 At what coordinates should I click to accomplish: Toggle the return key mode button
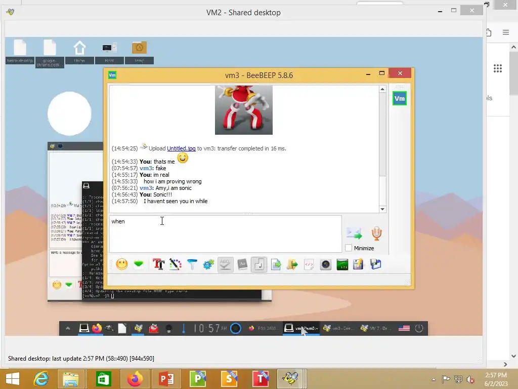pyautogui.click(x=259, y=264)
